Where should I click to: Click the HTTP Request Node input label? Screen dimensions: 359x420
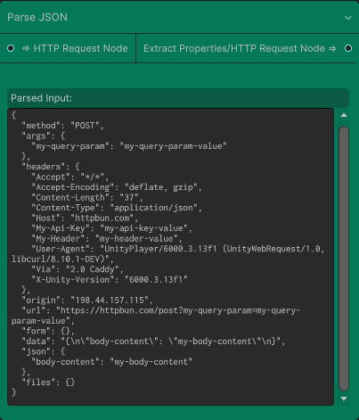(x=80, y=48)
